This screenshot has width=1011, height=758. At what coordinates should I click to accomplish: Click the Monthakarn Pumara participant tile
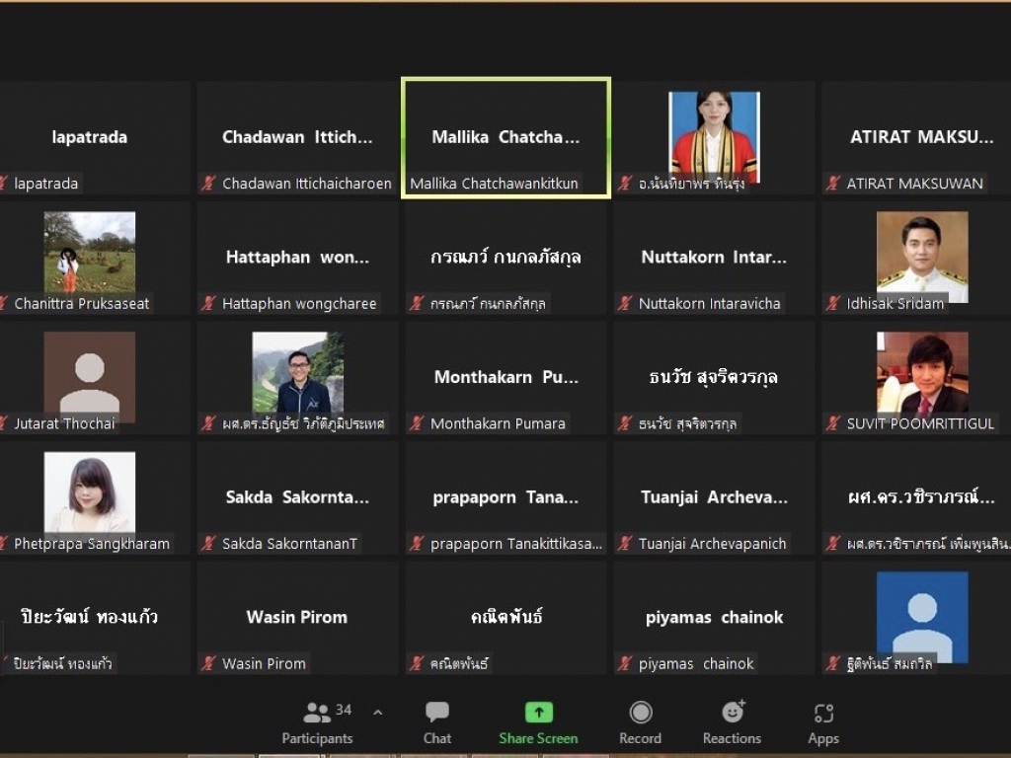(505, 377)
